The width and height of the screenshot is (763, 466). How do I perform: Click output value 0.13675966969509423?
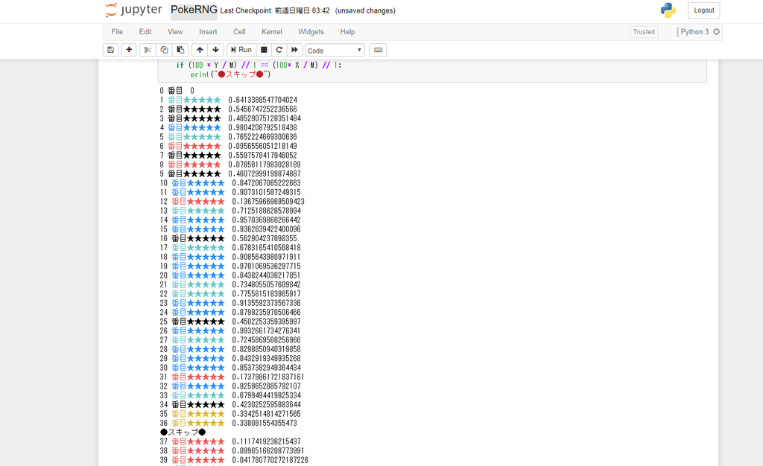click(268, 202)
